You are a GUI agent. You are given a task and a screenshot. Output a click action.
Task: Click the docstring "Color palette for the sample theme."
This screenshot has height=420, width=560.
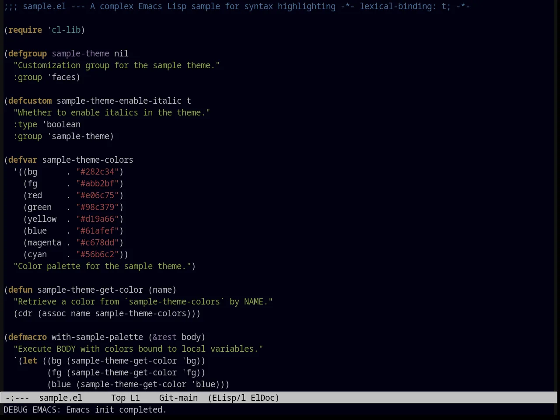pos(102,266)
